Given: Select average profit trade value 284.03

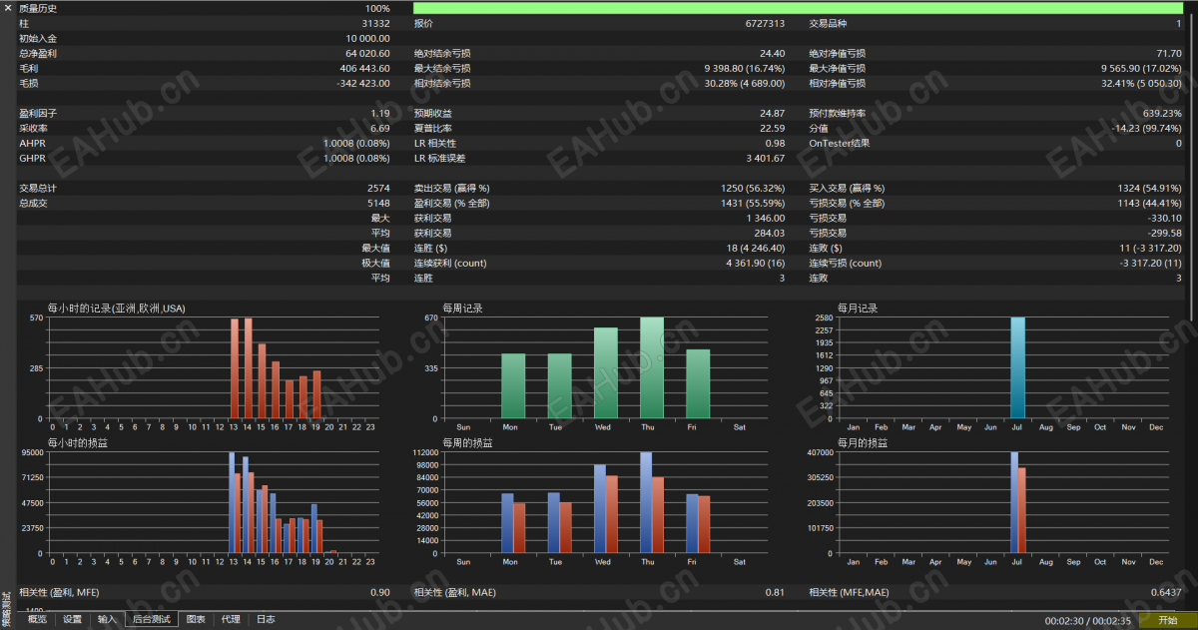Looking at the screenshot, I should point(770,233).
